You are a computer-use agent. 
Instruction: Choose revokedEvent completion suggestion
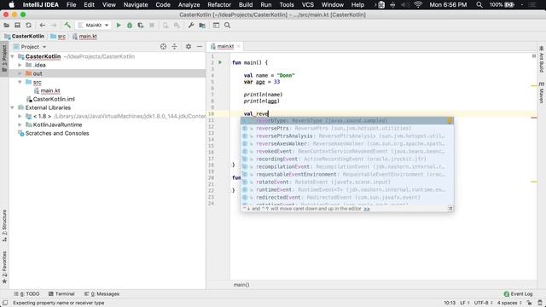pos(347,151)
